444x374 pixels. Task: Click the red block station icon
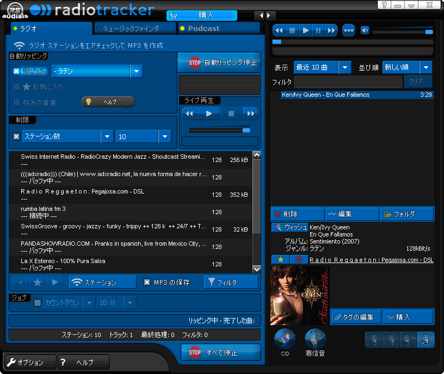[299, 259]
